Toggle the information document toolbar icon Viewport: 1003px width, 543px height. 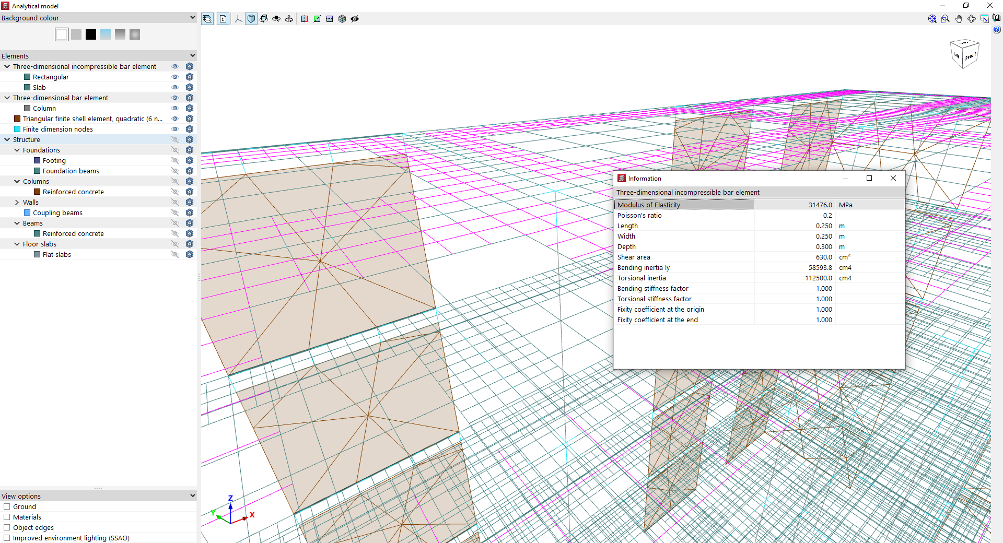click(223, 19)
